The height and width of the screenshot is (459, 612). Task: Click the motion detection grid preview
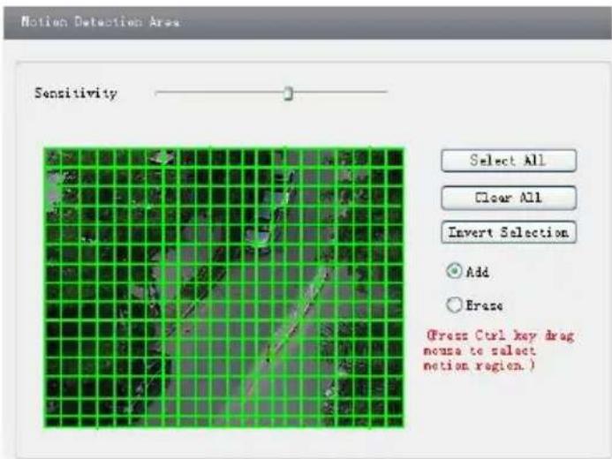[x=224, y=288]
